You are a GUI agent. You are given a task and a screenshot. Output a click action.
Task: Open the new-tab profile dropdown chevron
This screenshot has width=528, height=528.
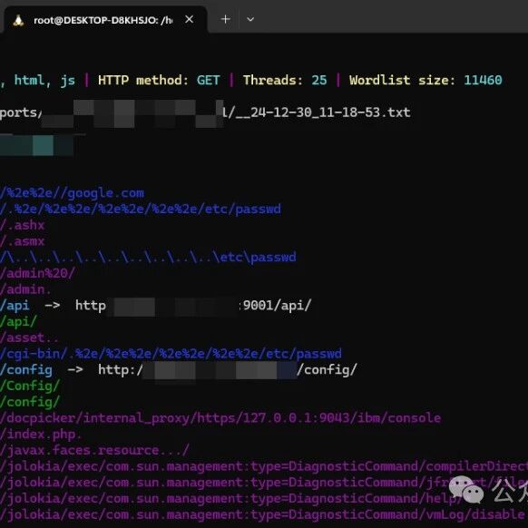point(250,20)
